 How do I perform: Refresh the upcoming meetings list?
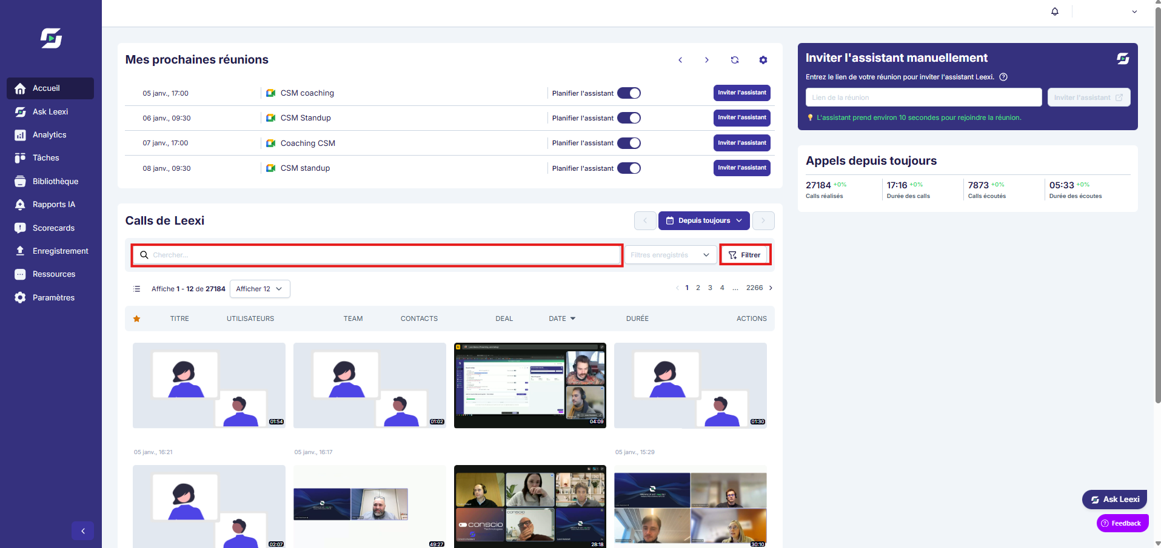735,60
